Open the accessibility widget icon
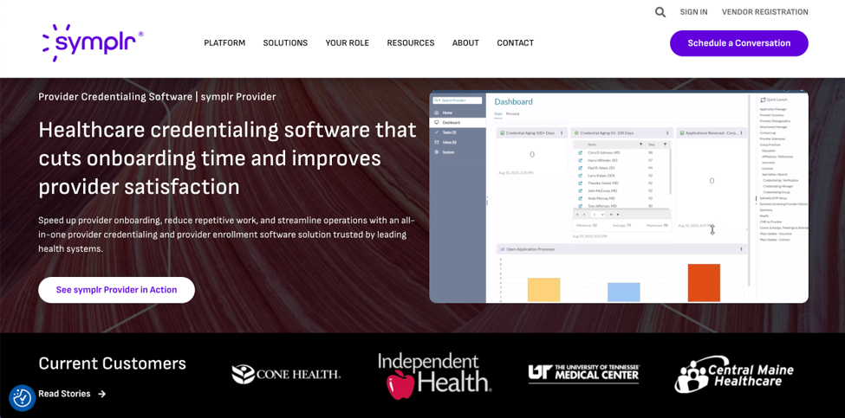 [x=22, y=398]
